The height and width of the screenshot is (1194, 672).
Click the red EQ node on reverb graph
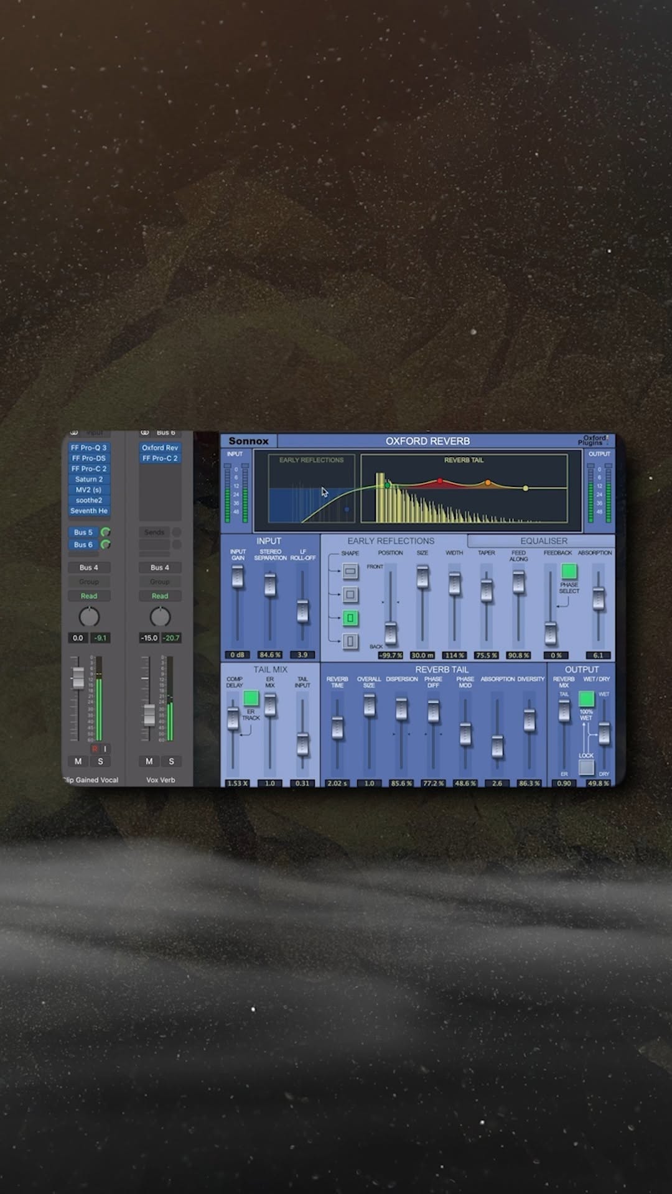click(440, 481)
